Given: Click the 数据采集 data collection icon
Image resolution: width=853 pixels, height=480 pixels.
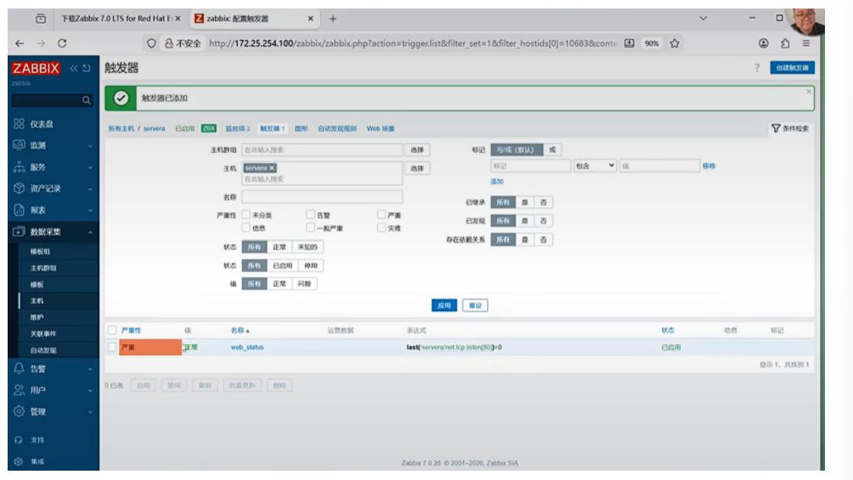Looking at the screenshot, I should click(19, 231).
